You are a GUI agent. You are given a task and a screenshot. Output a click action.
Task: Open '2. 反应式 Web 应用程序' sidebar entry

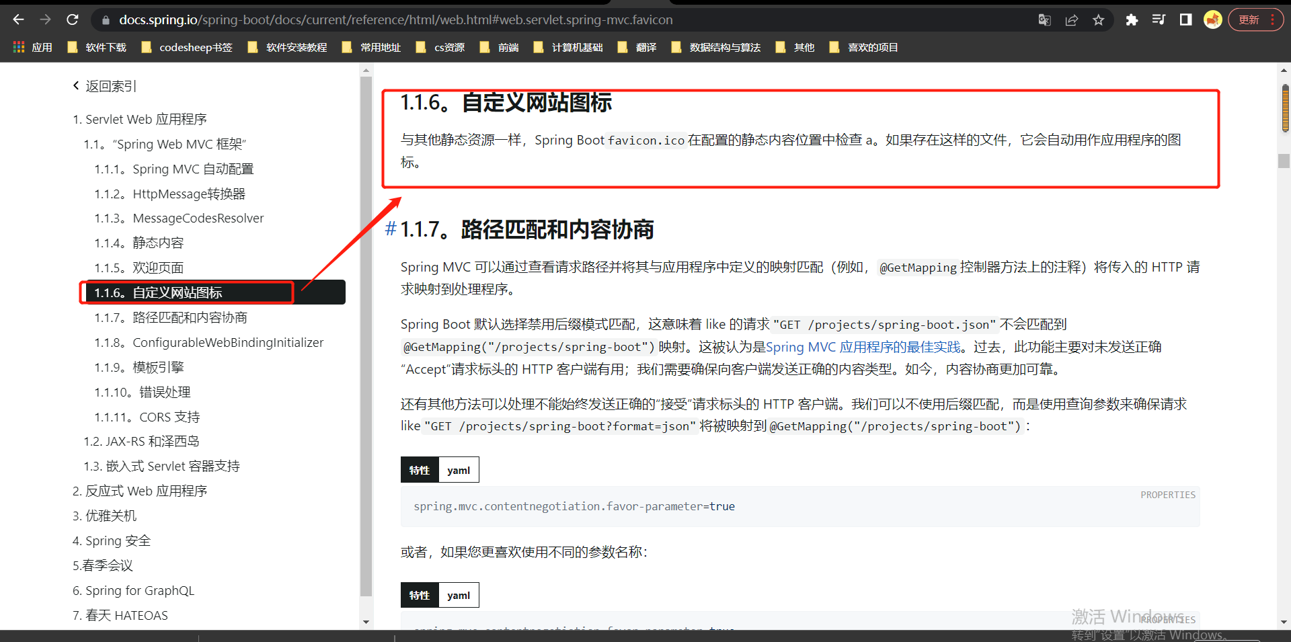[x=140, y=491]
